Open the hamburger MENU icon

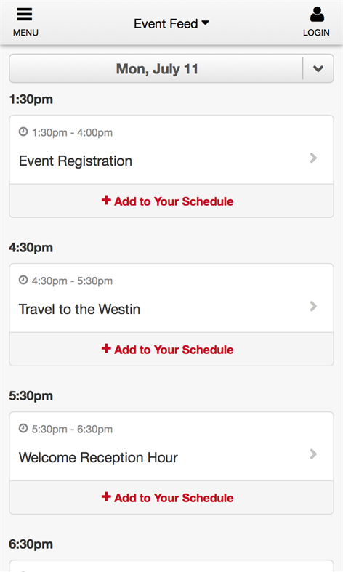coord(25,15)
